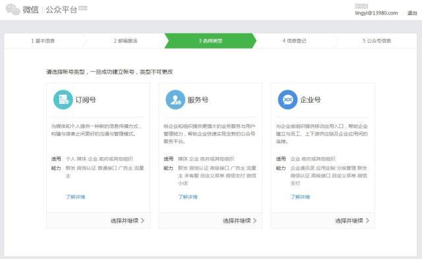The width and height of the screenshot is (422, 259).
Task: Choose 选择并继续 for 服务号
Action: click(x=237, y=221)
